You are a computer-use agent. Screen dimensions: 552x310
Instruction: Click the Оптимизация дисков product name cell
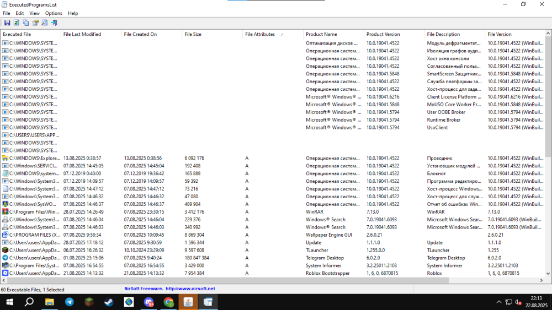click(x=333, y=43)
